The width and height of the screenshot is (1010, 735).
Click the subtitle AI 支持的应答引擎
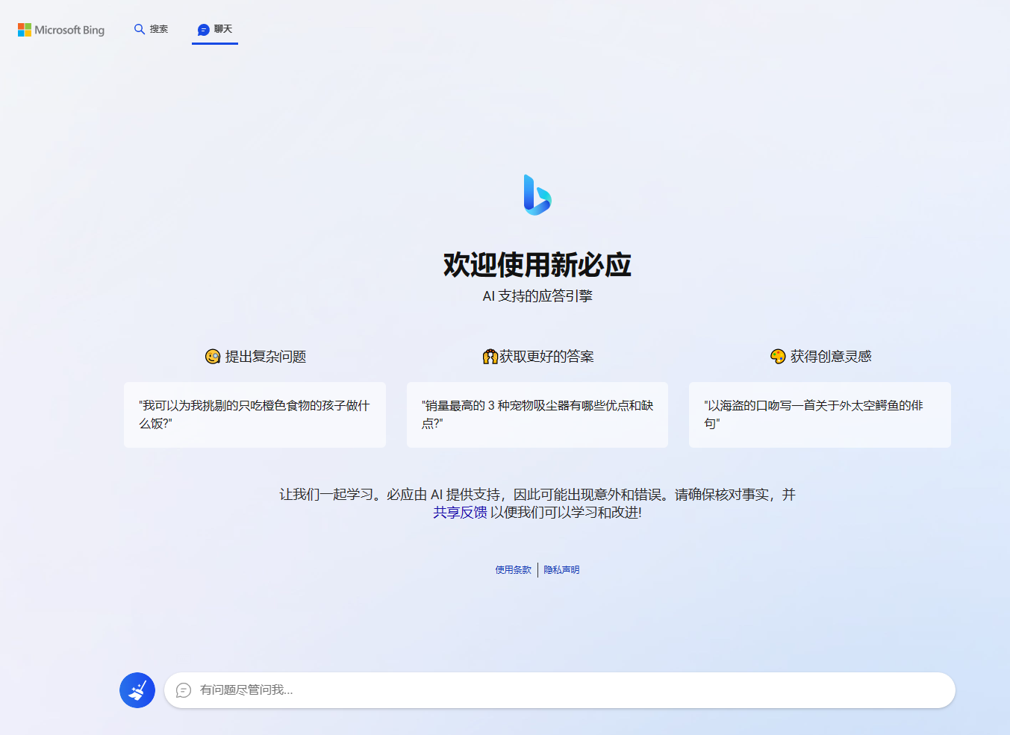[x=537, y=295]
